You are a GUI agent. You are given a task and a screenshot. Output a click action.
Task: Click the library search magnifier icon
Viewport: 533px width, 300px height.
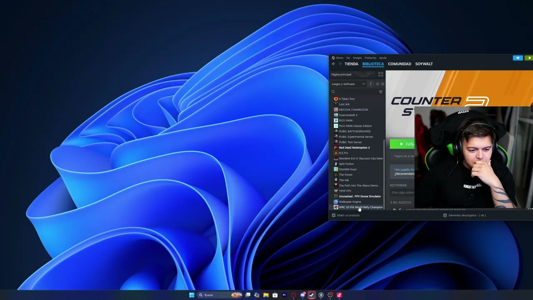(333, 92)
